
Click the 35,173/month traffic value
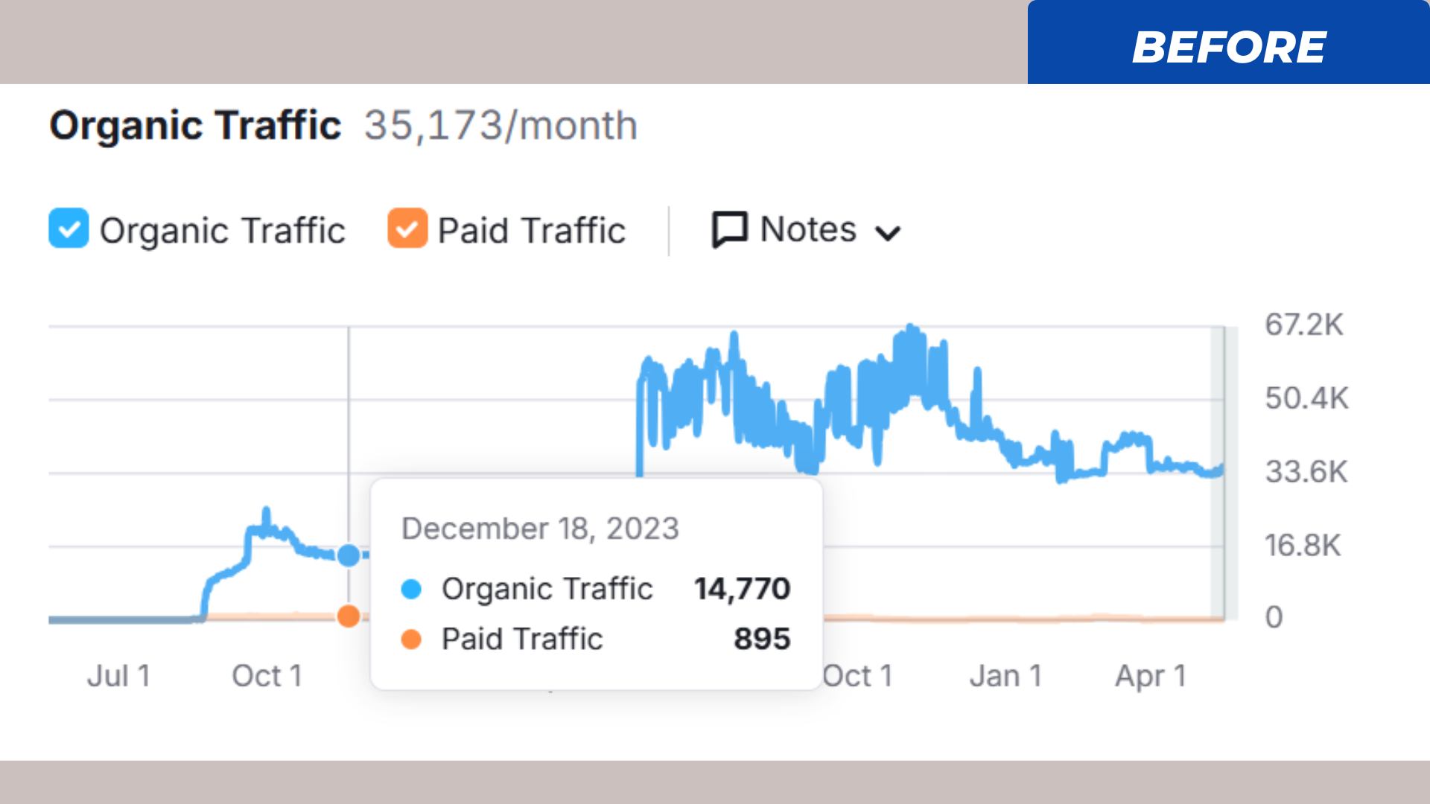coord(500,125)
